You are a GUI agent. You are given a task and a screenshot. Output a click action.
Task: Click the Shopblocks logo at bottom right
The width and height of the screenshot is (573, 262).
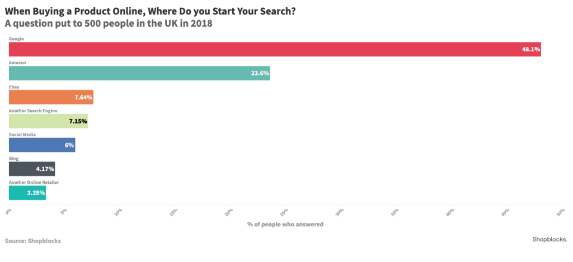[549, 240]
